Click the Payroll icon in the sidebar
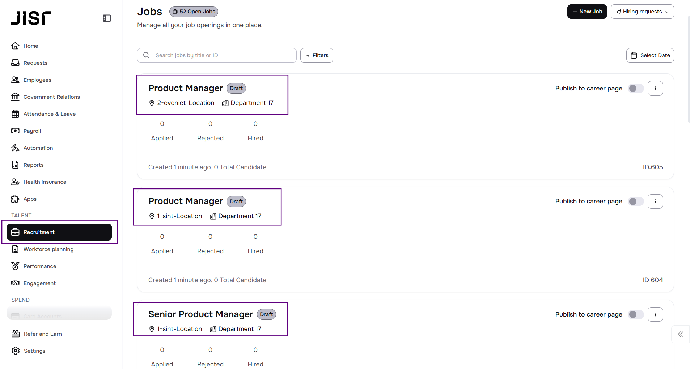690x369 pixels. click(x=15, y=131)
